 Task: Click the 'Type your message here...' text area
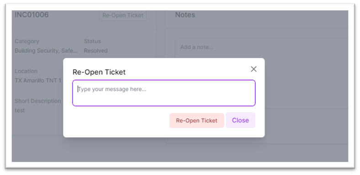(x=164, y=93)
